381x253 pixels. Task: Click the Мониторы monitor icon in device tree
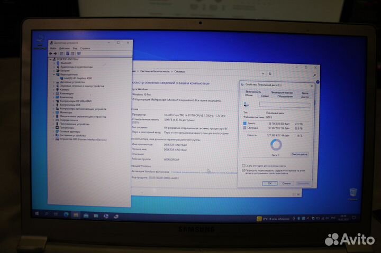57,113
